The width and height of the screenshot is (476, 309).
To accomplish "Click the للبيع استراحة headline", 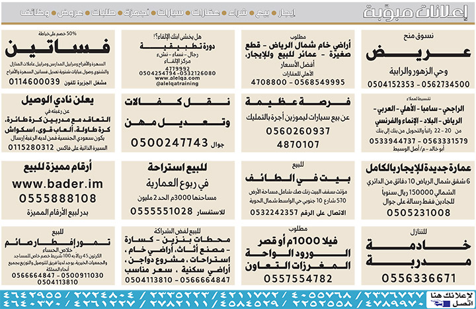I will point(178,167).
